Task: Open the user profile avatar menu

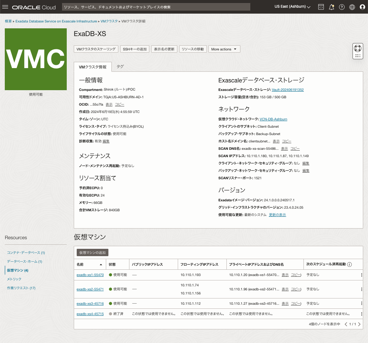Action: [362, 7]
